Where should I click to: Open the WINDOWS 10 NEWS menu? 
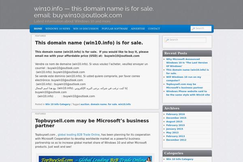58,29
